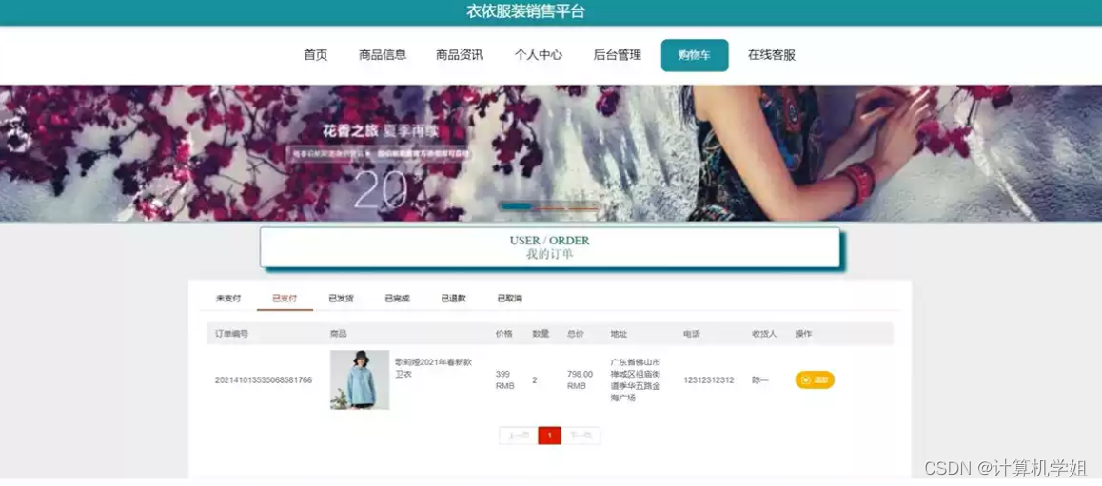The height and width of the screenshot is (486, 1102).
Task: Go to 商品信息 in the navigation bar
Action: pyautogui.click(x=383, y=55)
